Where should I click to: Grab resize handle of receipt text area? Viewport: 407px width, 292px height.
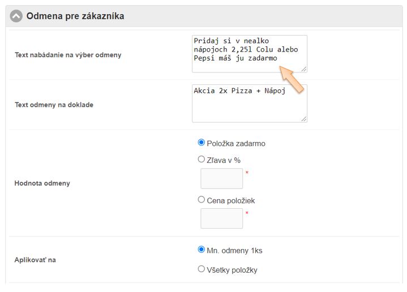tap(304, 119)
